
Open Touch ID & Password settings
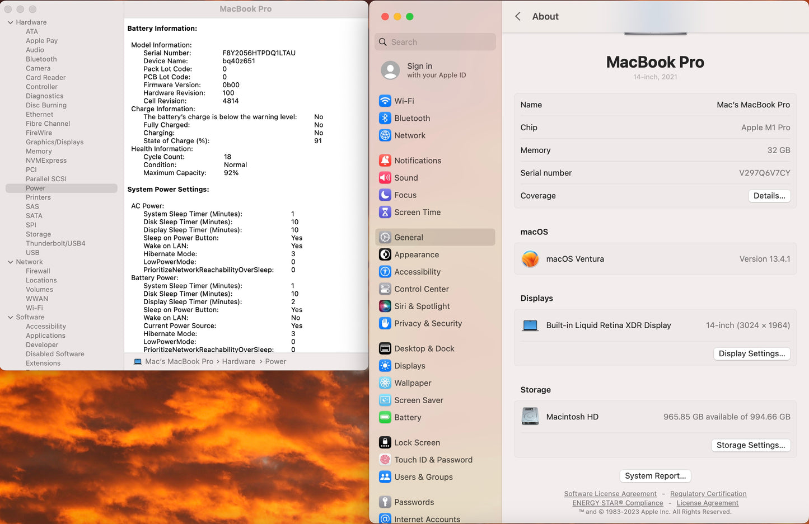coord(433,460)
